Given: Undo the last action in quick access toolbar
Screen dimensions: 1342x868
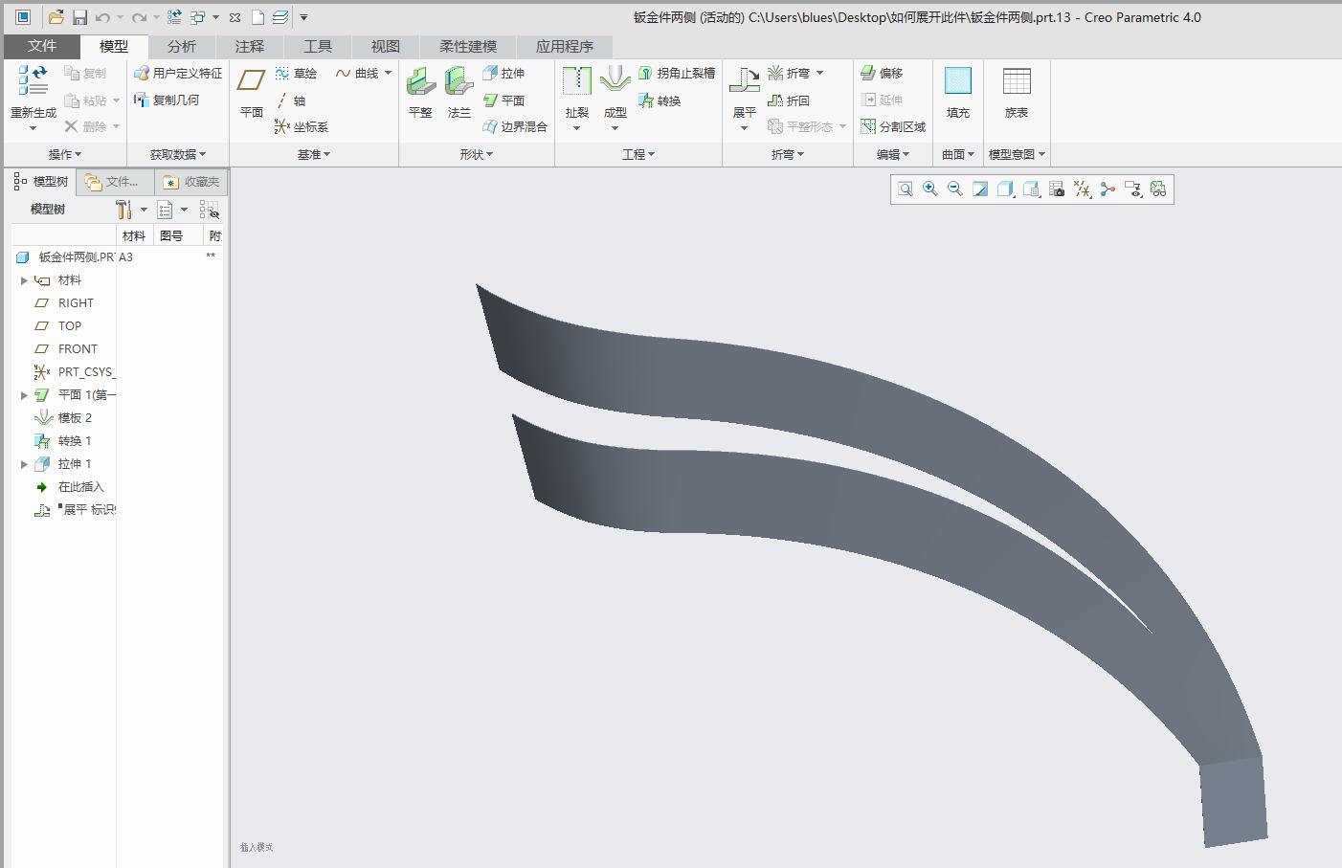Looking at the screenshot, I should coord(102,17).
